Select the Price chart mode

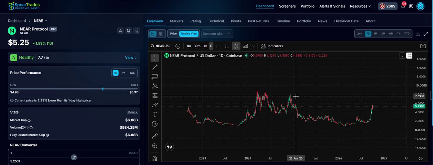[x=174, y=34]
